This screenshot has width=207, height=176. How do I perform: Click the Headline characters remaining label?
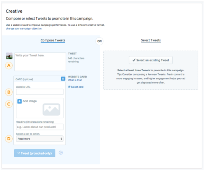pyautogui.click(x=35, y=122)
